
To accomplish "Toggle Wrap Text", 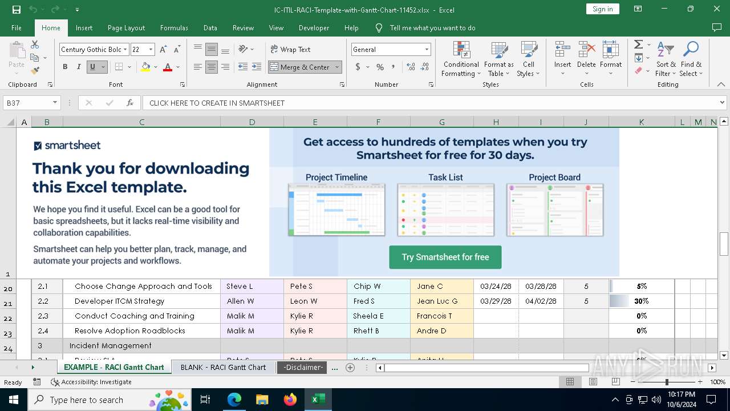I will (x=290, y=50).
